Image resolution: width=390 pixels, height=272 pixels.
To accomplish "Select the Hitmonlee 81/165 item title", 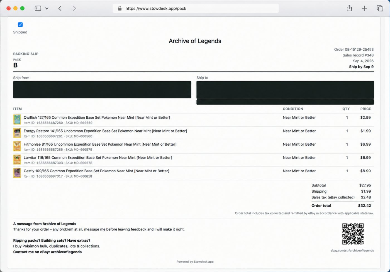I will 100,144.
